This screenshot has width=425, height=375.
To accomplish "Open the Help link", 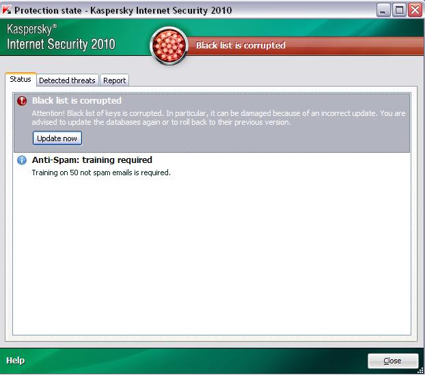I will pyautogui.click(x=16, y=361).
